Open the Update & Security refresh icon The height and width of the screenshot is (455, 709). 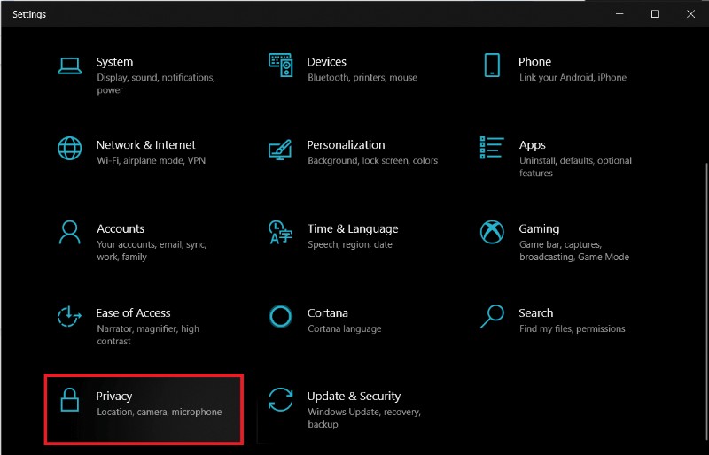tap(280, 400)
